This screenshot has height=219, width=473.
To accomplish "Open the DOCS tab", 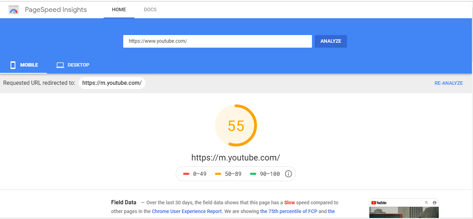I will 150,9.
